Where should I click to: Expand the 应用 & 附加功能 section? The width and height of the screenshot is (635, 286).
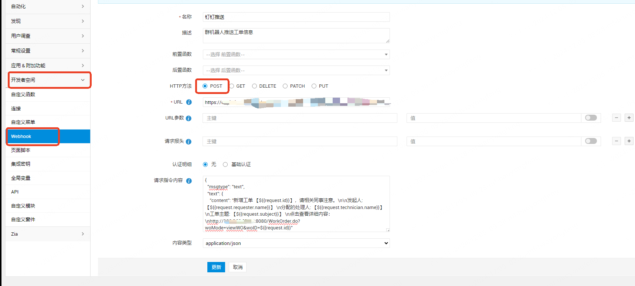(x=48, y=65)
